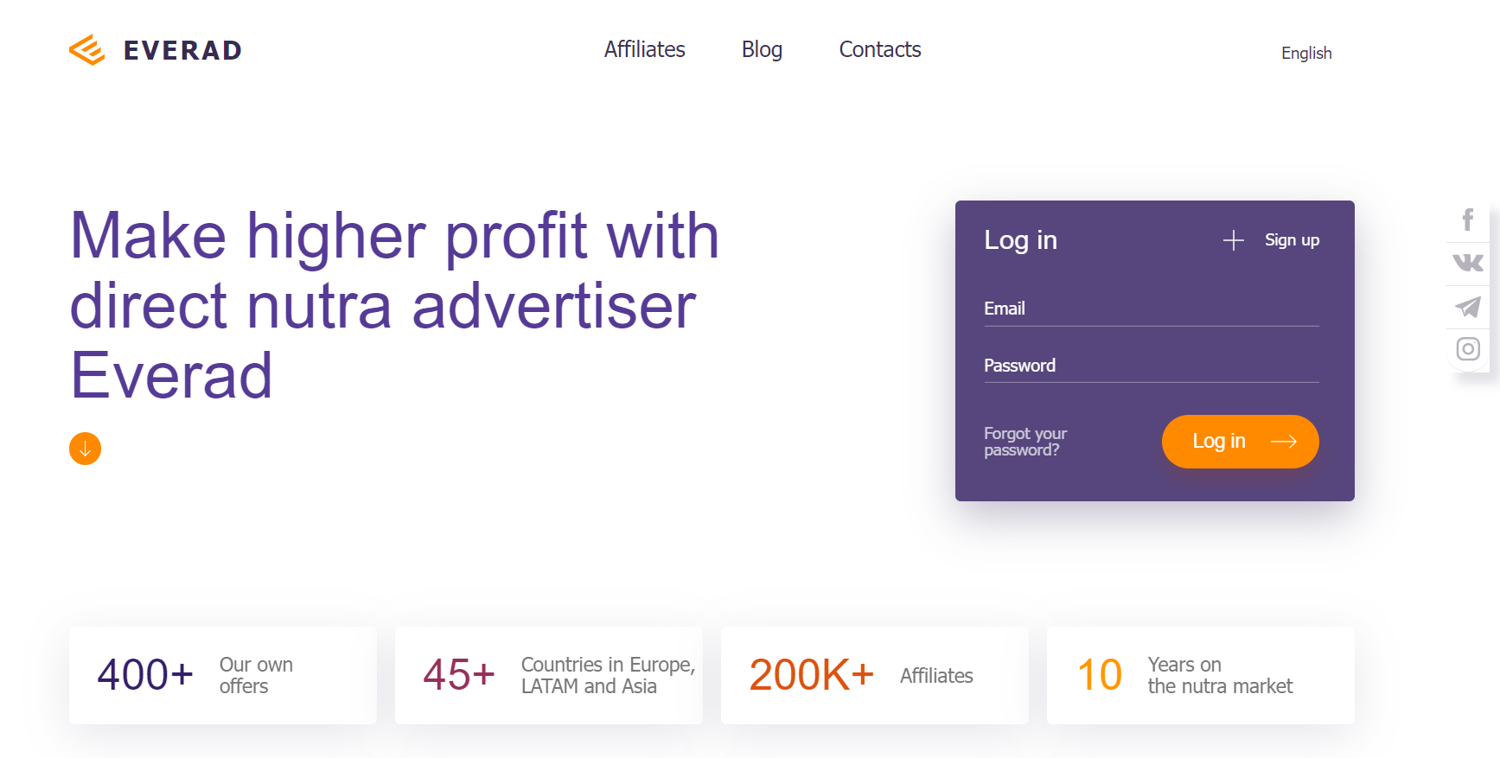Open the VK social link
Image resolution: width=1500 pixels, height=758 pixels.
pyautogui.click(x=1467, y=263)
